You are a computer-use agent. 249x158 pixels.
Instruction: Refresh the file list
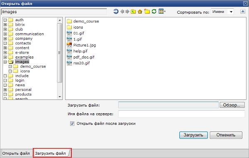click(154, 12)
